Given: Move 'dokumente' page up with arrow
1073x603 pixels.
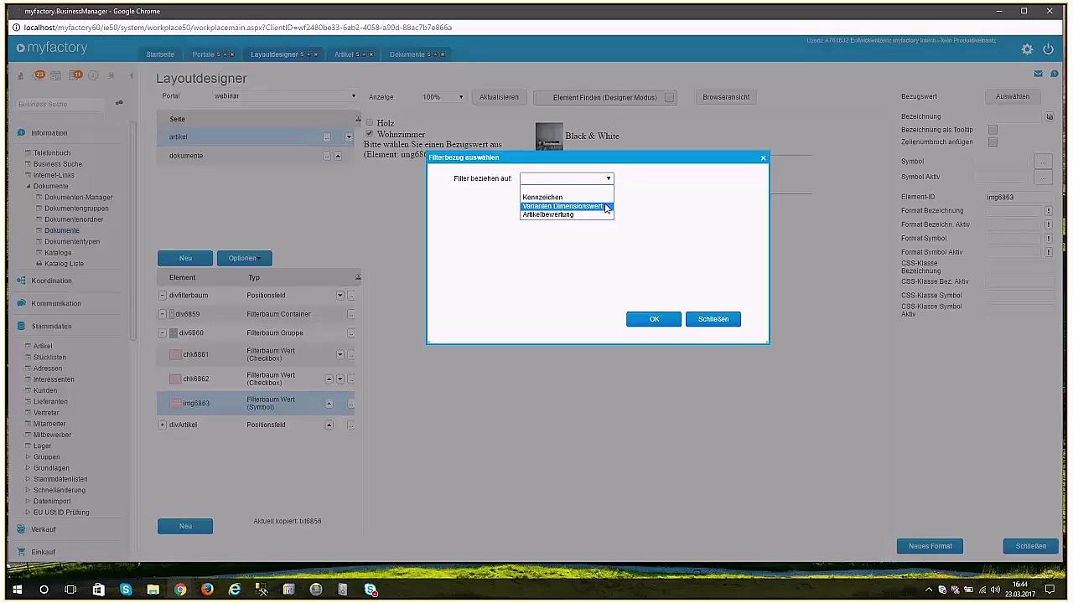Looking at the screenshot, I should tap(338, 156).
